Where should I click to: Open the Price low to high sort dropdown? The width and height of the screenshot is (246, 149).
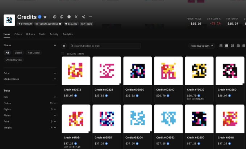[x=201, y=46]
